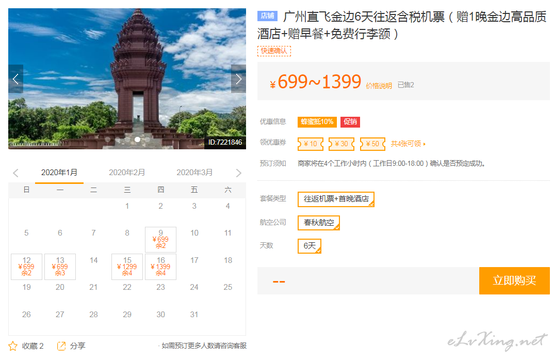
Task: Click the 已售2 sold count text
Action: click(405, 85)
